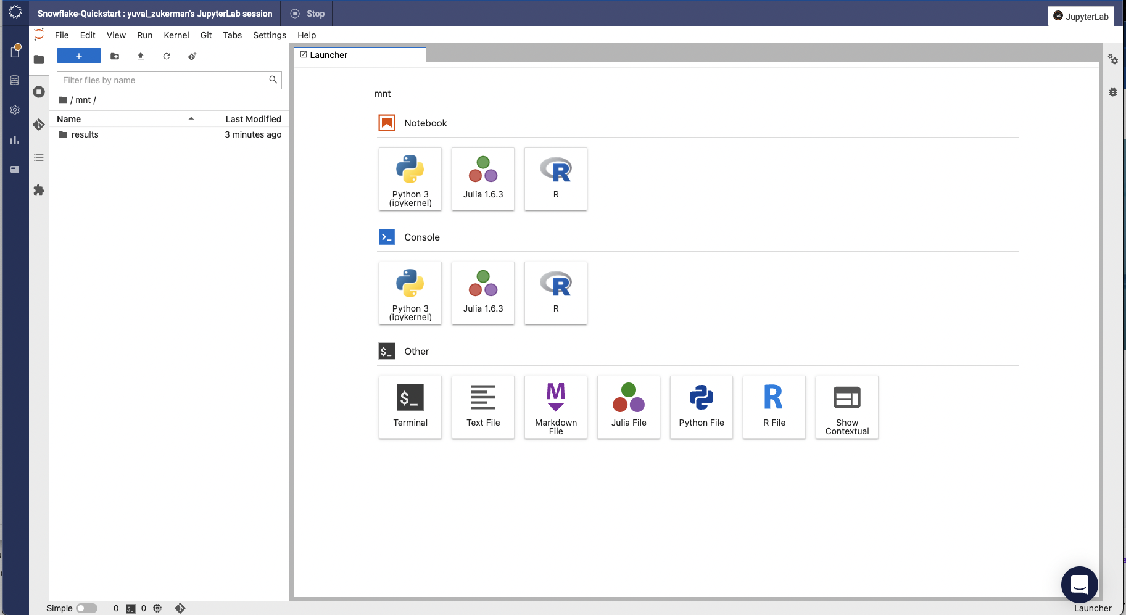Open running terminals and kernels panel

(39, 92)
